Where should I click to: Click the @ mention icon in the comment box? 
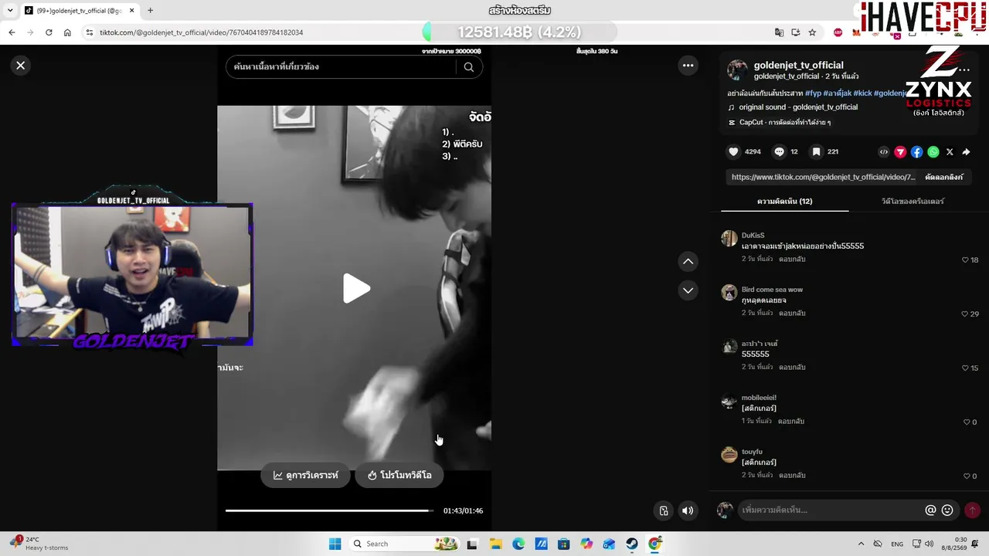930,510
